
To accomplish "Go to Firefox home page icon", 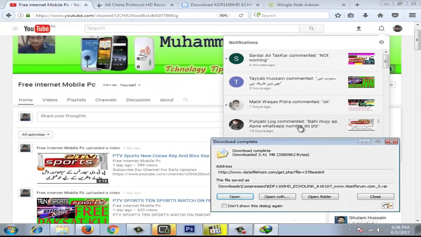I will pyautogui.click(x=380, y=15).
